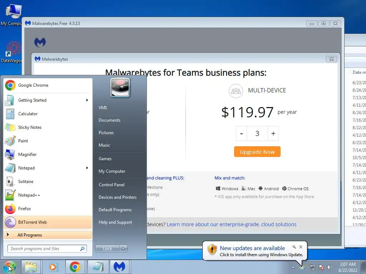Open Default Programs
Viewport: 366px width, 274px height.
click(115, 210)
